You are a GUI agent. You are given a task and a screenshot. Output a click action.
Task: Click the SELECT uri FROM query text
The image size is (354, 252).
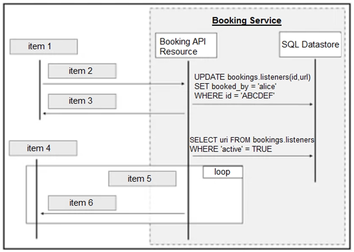[253, 140]
